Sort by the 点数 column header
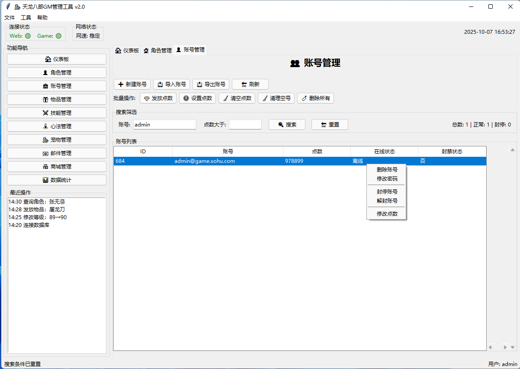520x369 pixels. [x=317, y=152]
